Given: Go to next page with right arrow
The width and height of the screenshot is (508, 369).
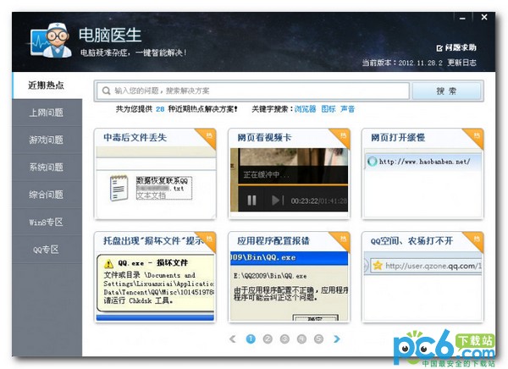Looking at the screenshot, I should [x=336, y=339].
